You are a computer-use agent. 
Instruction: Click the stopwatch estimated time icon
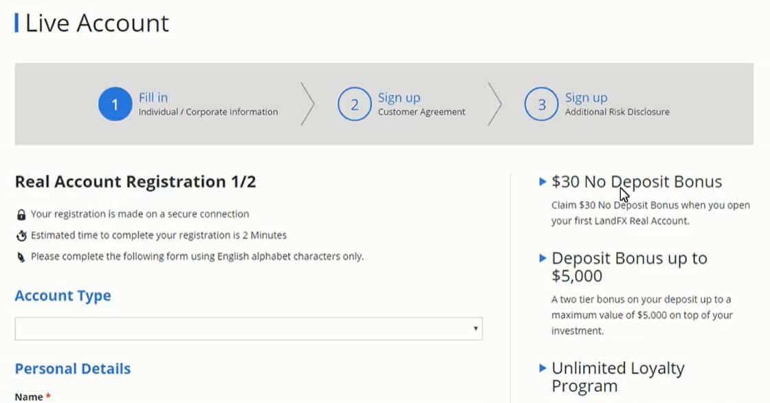21,235
